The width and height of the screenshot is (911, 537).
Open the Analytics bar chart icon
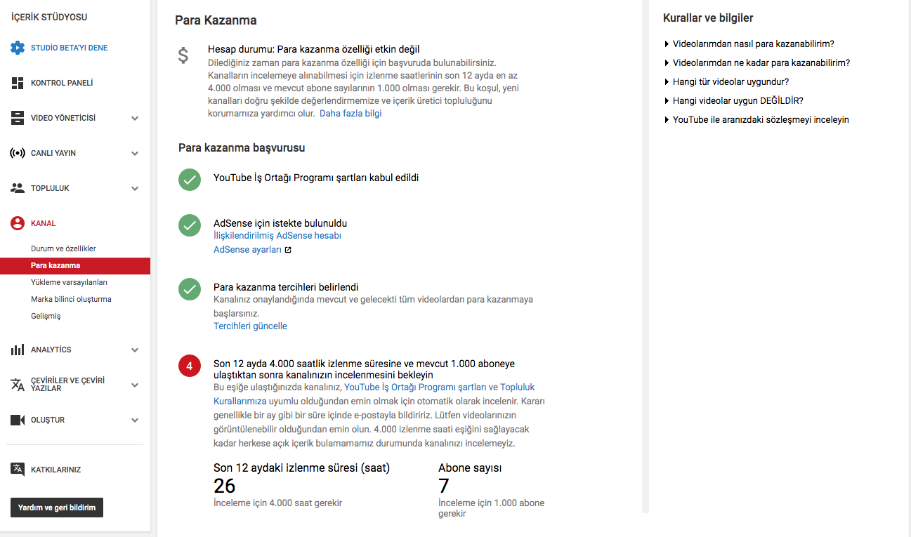coord(18,350)
